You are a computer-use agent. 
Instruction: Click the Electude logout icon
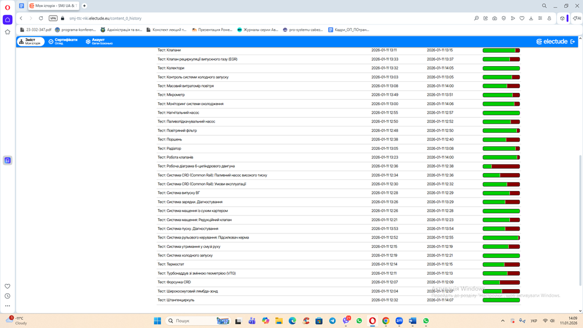click(573, 42)
